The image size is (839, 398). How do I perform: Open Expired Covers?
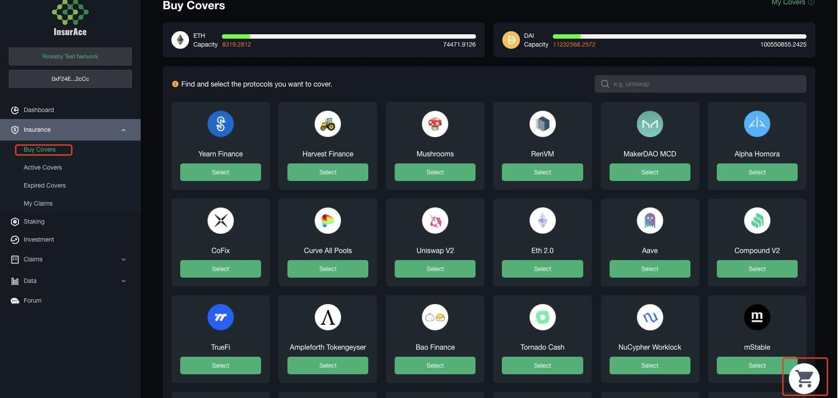pyautogui.click(x=45, y=185)
